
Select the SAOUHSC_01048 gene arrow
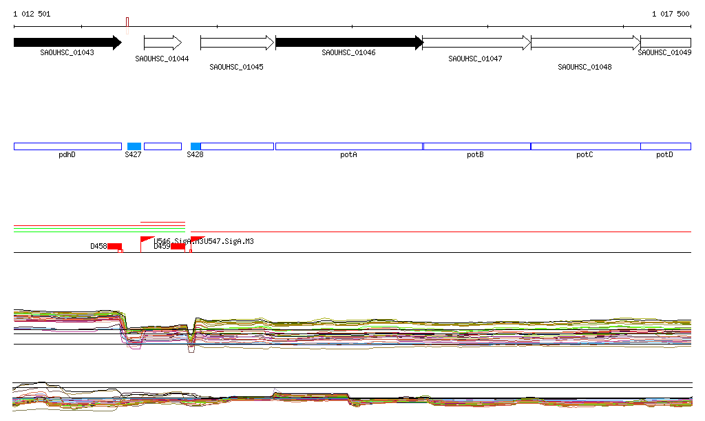click(585, 43)
